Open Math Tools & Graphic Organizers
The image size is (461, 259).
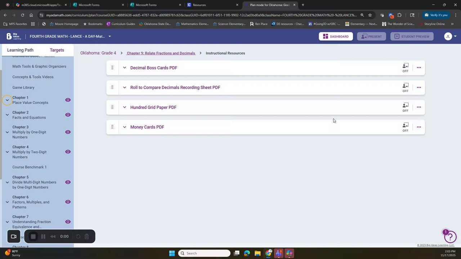(x=39, y=66)
